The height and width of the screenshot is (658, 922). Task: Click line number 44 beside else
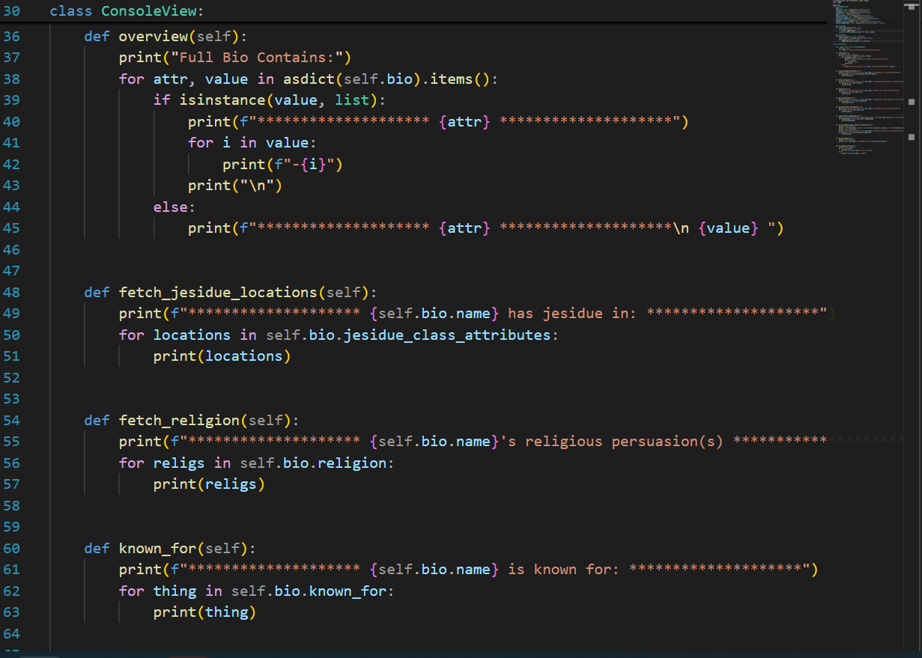pyautogui.click(x=12, y=207)
